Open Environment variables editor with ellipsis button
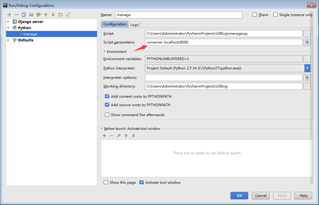Image resolution: width=319 pixels, height=205 pixels. click(307, 59)
